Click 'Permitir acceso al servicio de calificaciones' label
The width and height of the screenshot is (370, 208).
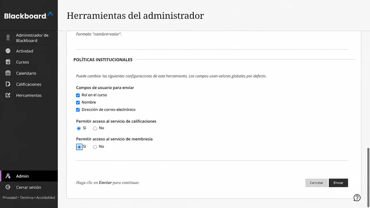(116, 121)
